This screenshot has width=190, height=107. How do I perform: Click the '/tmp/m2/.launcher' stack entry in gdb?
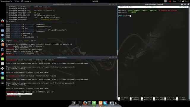57,30
